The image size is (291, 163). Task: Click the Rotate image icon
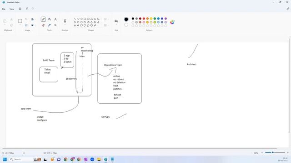pyautogui.click(x=32, y=19)
